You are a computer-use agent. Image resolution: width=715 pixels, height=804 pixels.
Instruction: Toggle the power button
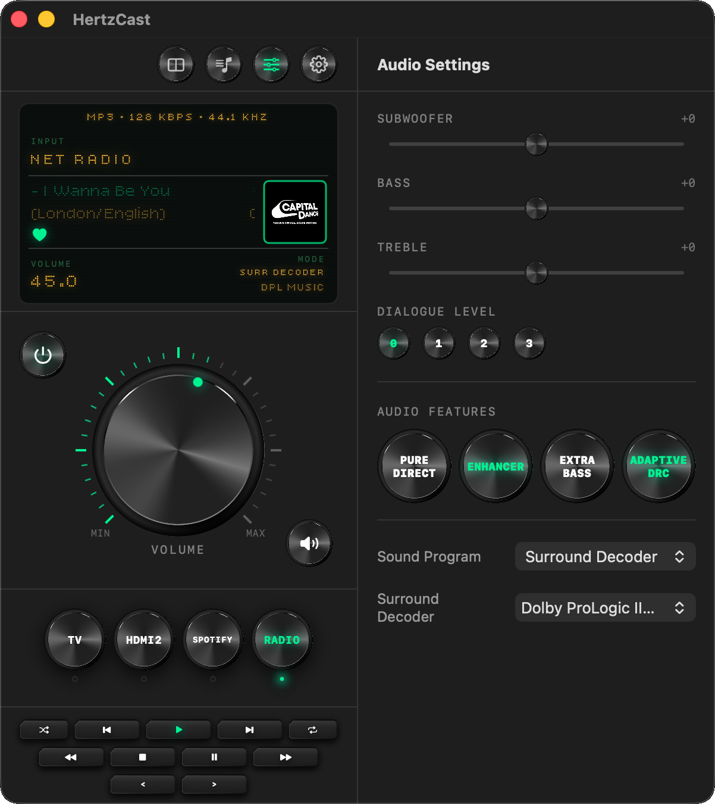point(43,355)
